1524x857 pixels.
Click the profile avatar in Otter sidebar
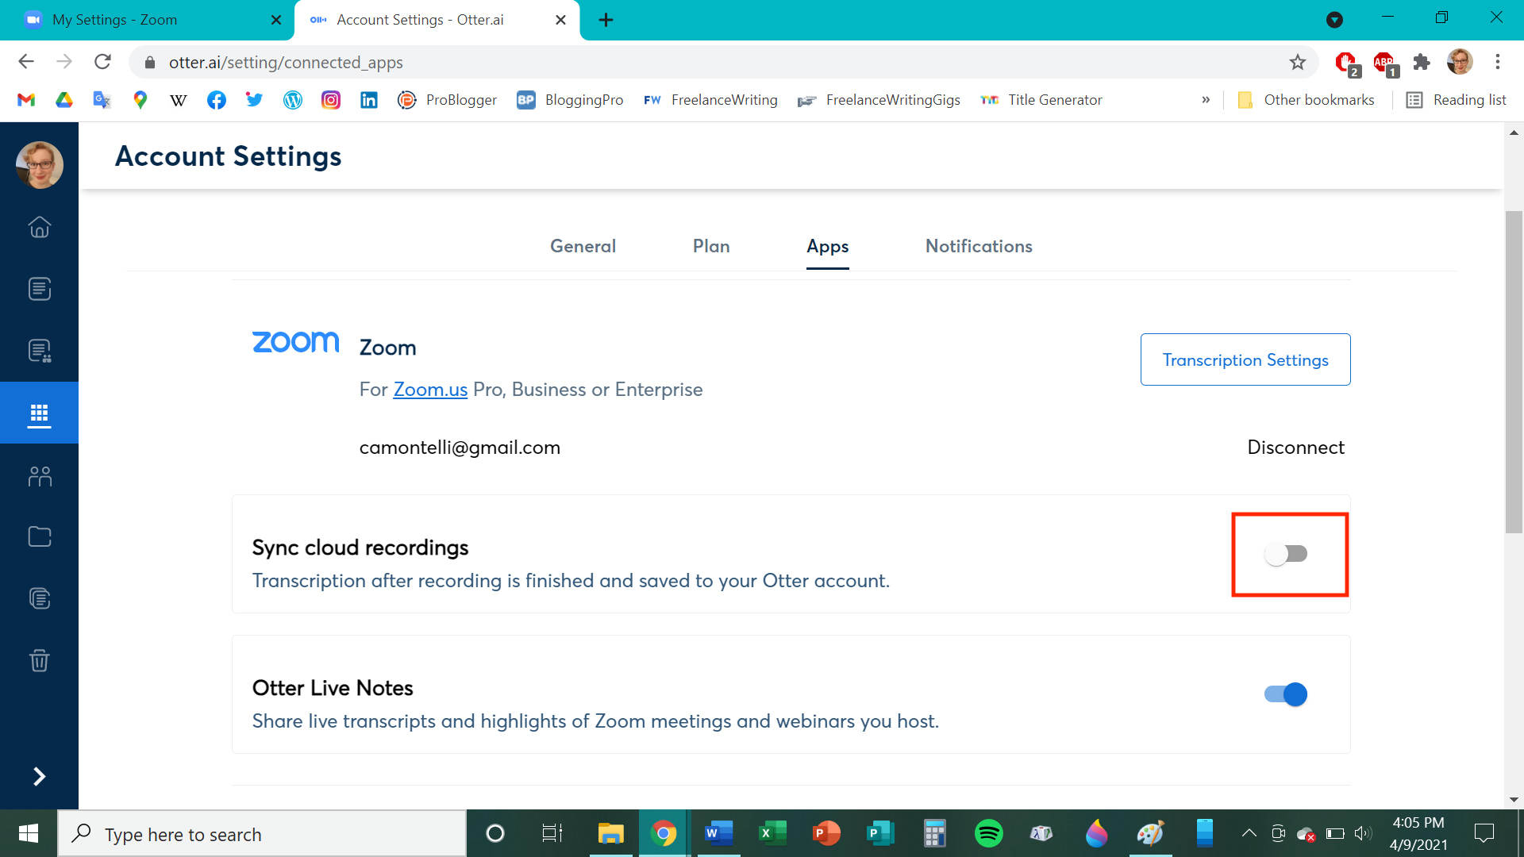tap(40, 165)
